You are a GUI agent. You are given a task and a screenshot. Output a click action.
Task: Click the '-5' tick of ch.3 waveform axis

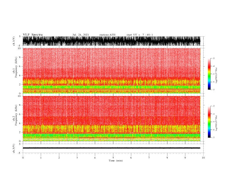(x=20, y=153)
